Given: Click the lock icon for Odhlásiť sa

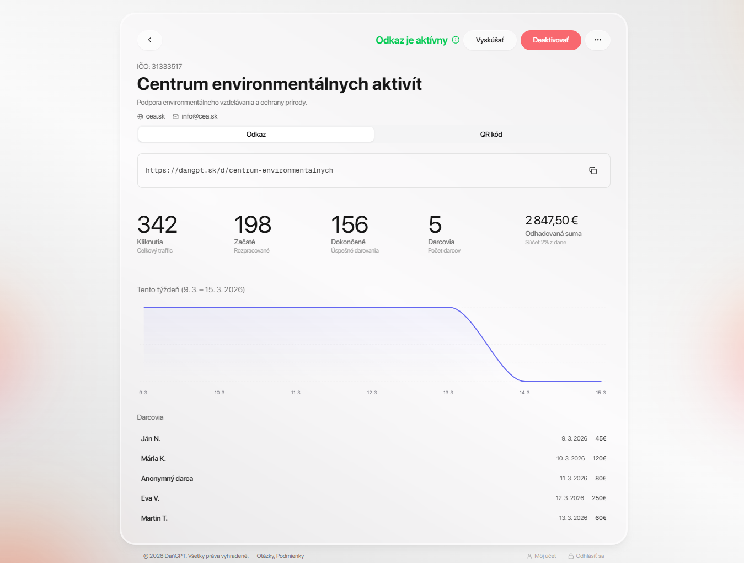Looking at the screenshot, I should pyautogui.click(x=571, y=556).
